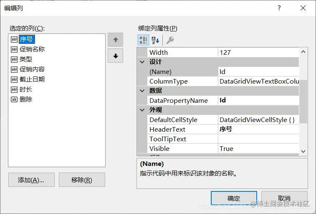Click the DefaultCellStyle value field
Viewport: 316px width, 214px height.
click(x=258, y=120)
